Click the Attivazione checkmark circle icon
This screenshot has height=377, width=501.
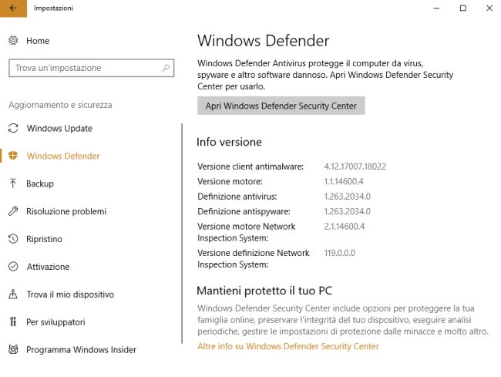click(13, 266)
